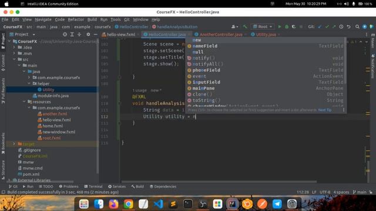Screen dimensions: 376x211
Task: Open the Terminal tool window
Action: pos(93,186)
